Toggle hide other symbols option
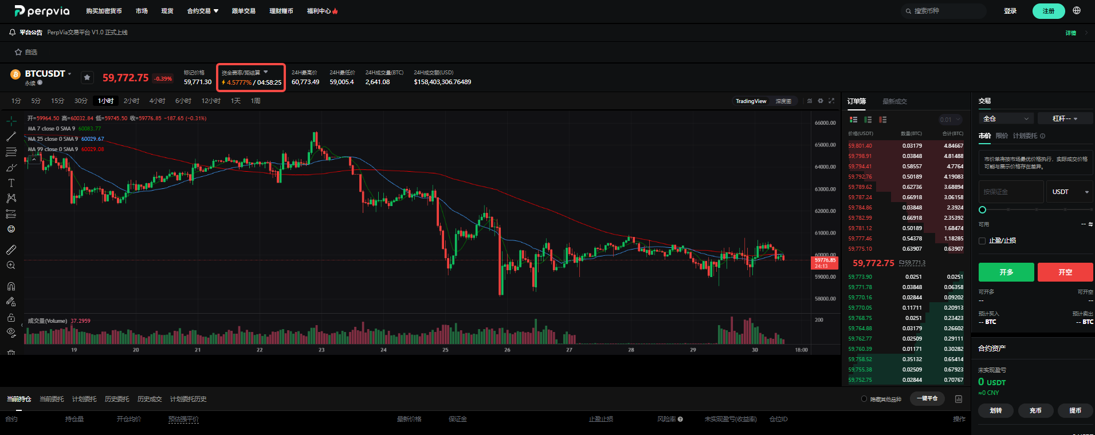Screen dimensions: 1095x435 pyautogui.click(x=864, y=399)
